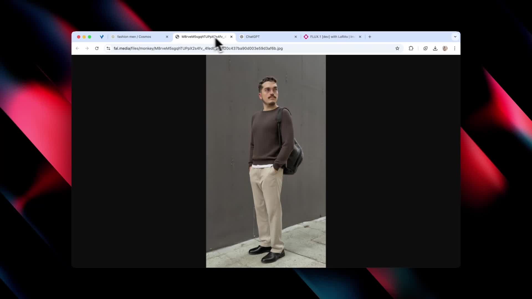
Task: Close the ChatGPT tab
Action: 296,37
